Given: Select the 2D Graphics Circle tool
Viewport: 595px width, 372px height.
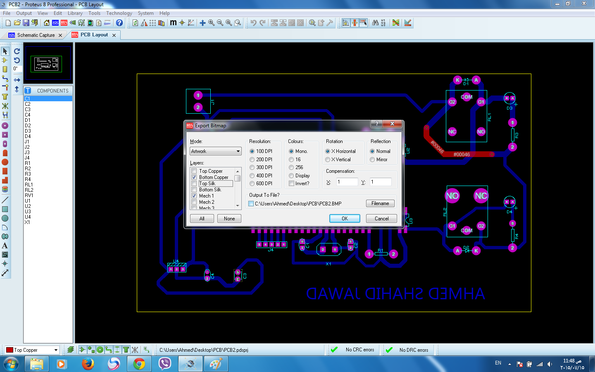Looking at the screenshot, I should click(x=5, y=218).
